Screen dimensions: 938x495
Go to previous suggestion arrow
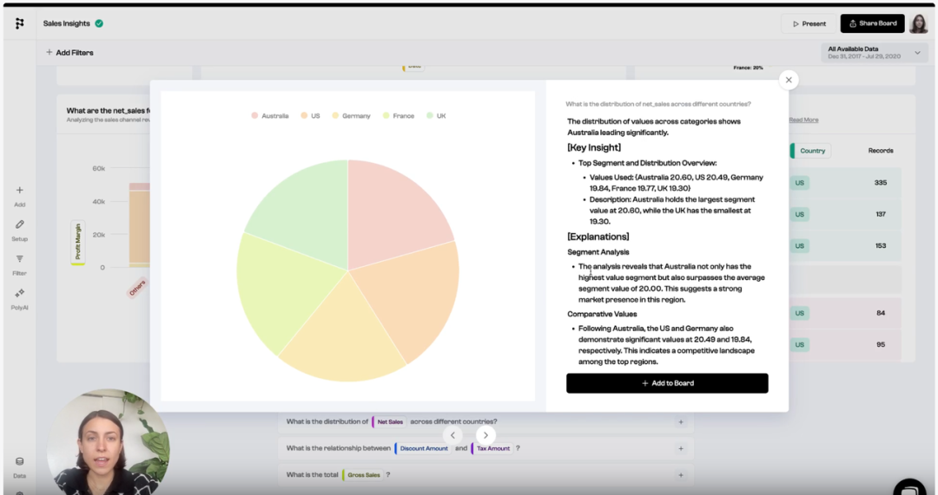[452, 435]
